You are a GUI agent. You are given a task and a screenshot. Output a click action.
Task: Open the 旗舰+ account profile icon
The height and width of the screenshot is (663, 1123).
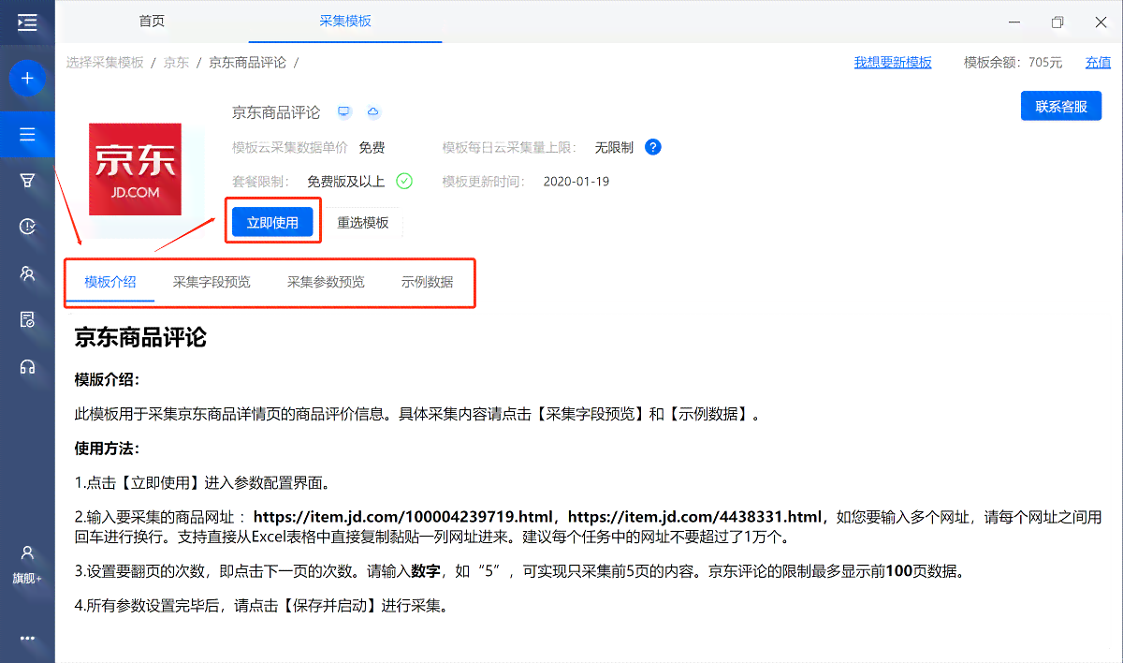tap(27, 564)
